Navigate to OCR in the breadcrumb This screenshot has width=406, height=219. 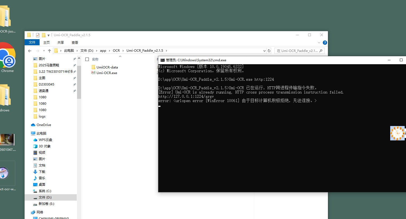tap(116, 51)
